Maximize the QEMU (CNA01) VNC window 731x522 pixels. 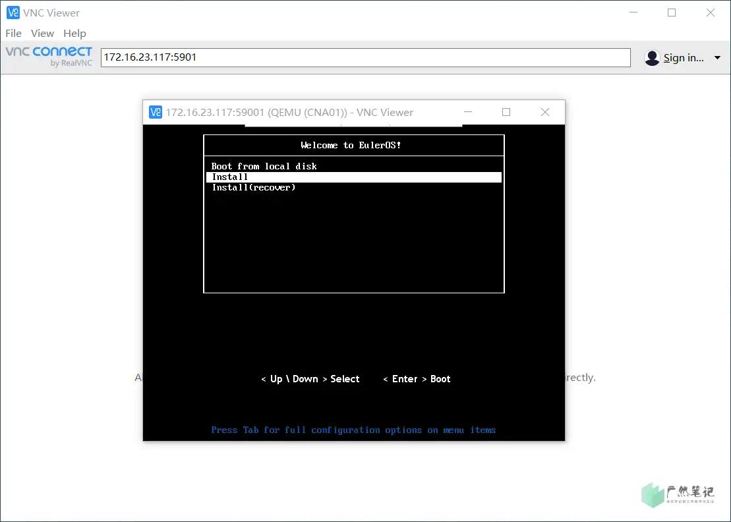[506, 112]
